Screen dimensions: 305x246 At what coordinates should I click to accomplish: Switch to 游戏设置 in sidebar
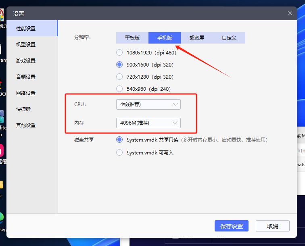click(x=26, y=60)
